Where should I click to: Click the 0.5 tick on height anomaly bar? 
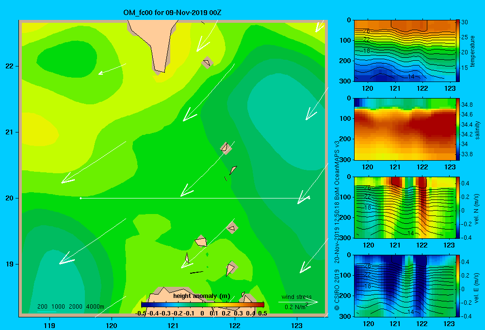tap(262, 313)
